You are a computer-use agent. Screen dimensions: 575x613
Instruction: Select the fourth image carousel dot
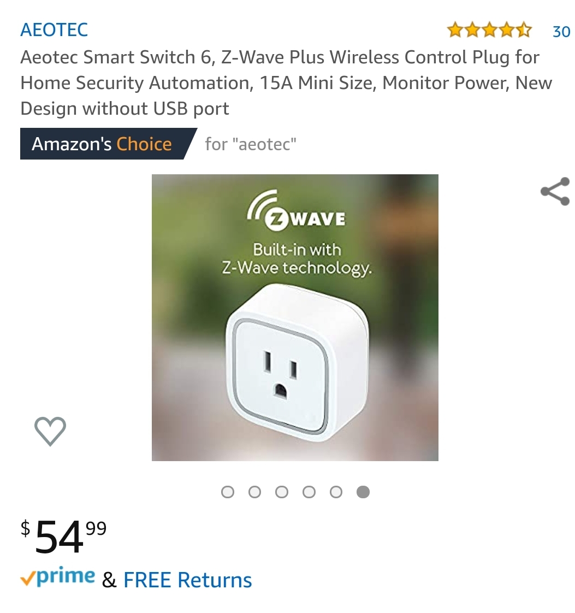[309, 491]
